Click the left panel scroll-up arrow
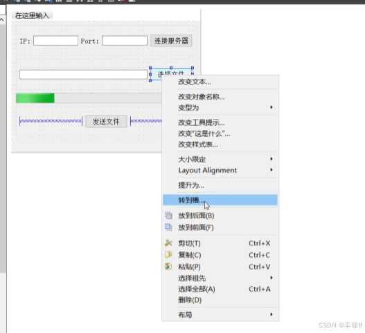Image resolution: width=365 pixels, height=333 pixels. coord(2,20)
